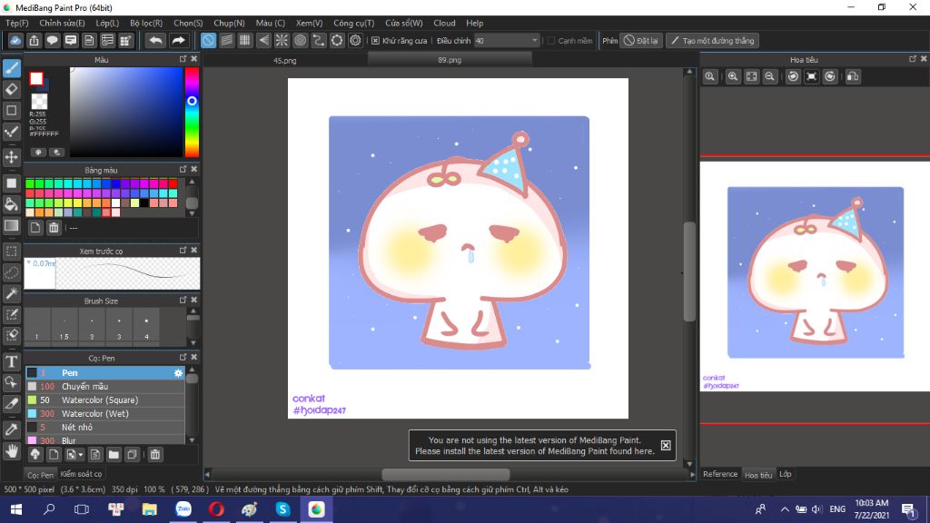
Task: Float the Hoa tiêu panel pop-out icon
Action: point(912,59)
